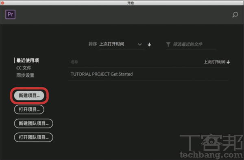The image size is (244, 160).
Task: Switch to the CC 文件 tab
Action: 24,68
